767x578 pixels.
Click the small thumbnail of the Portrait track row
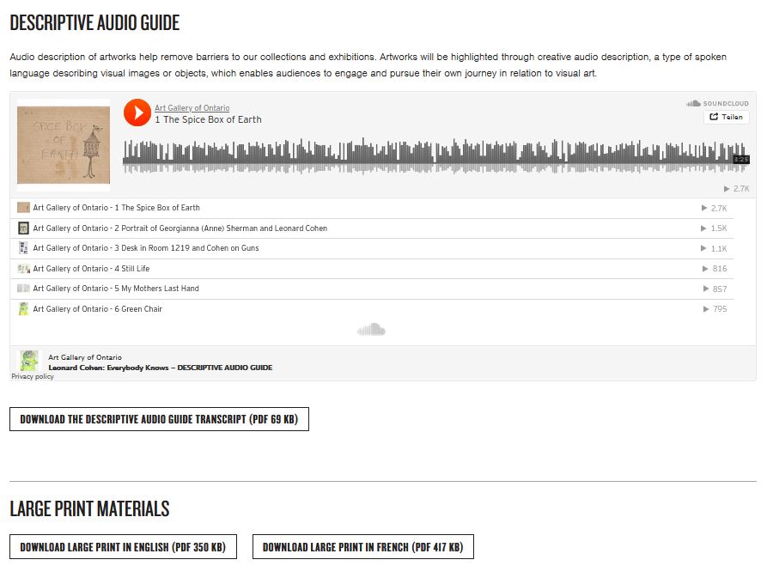[x=23, y=228]
